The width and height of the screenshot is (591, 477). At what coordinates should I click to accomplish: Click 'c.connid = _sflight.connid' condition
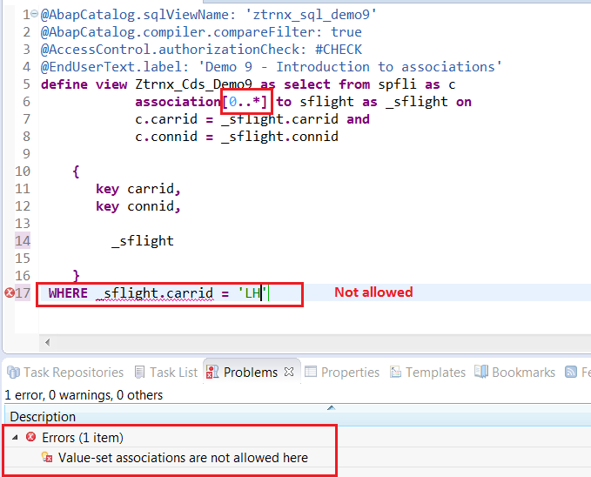237,137
